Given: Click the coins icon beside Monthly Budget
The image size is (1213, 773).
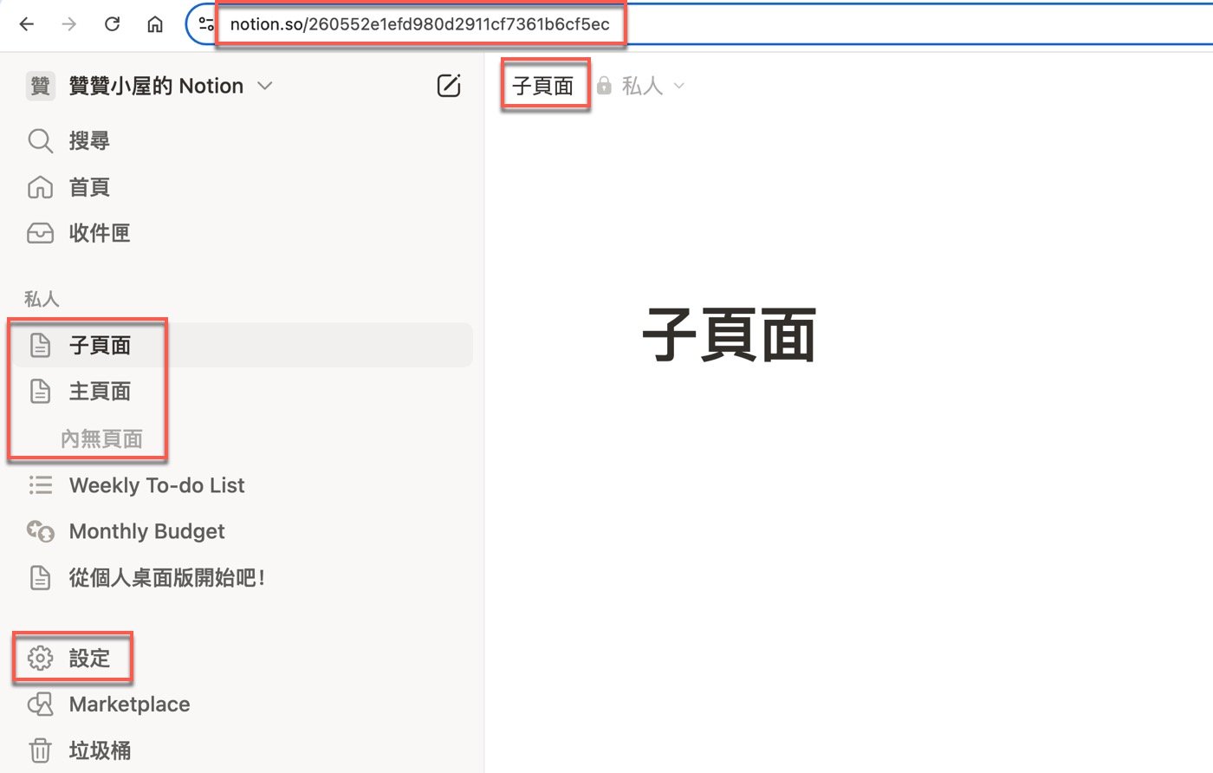Looking at the screenshot, I should 40,531.
